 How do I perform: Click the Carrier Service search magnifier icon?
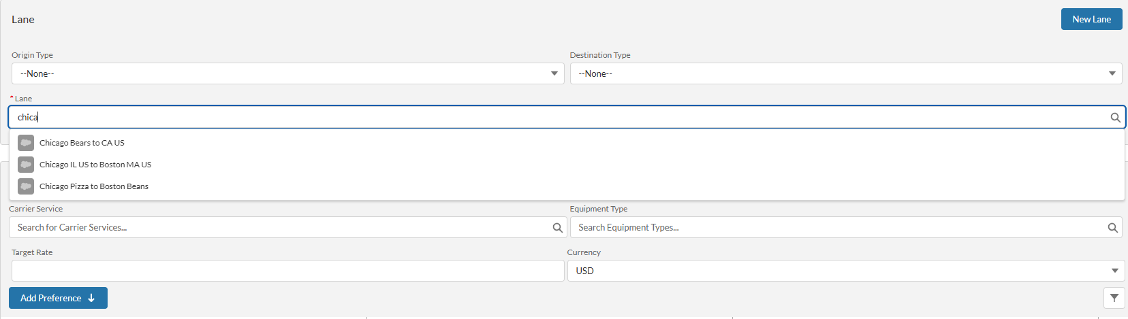[x=558, y=228]
